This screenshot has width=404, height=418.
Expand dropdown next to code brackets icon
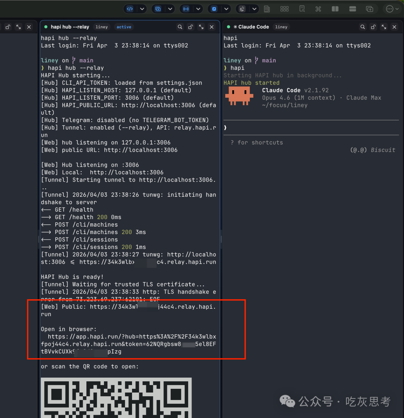142,9
